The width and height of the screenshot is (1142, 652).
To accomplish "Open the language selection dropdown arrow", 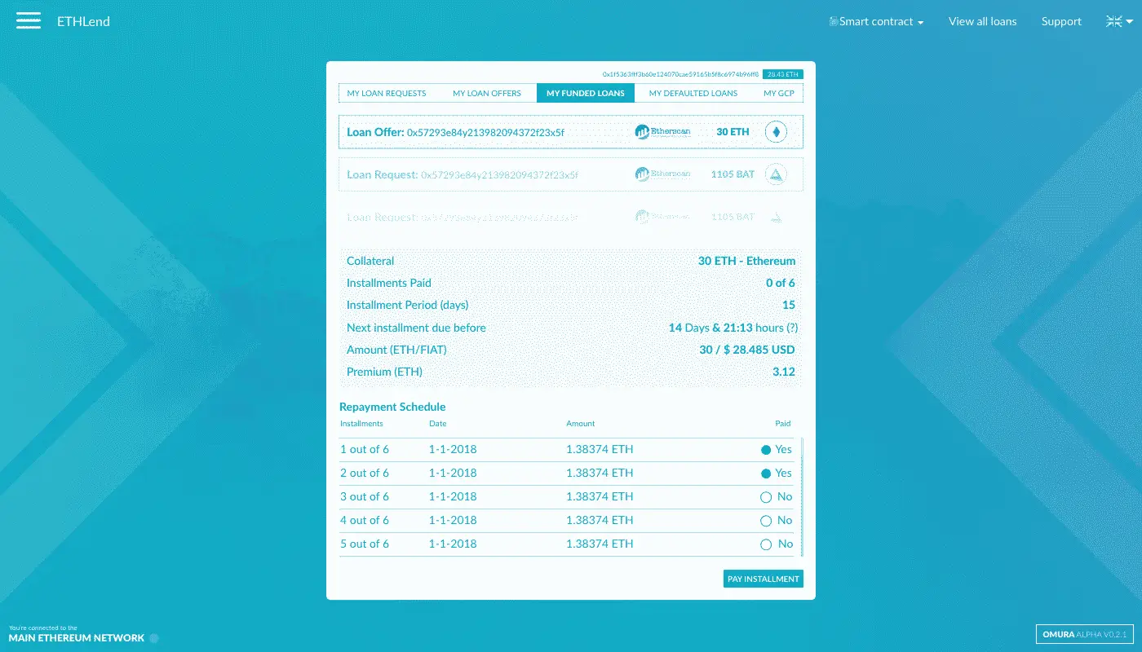I will click(x=1128, y=21).
